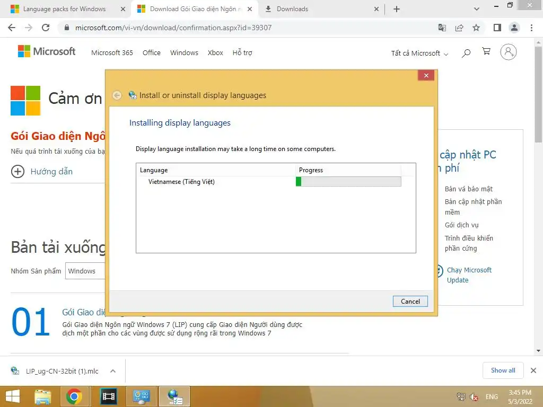Viewport: 543px width, 407px height.
Task: Select Vietnamese (Tiếng Việt) row
Action: 268,181
